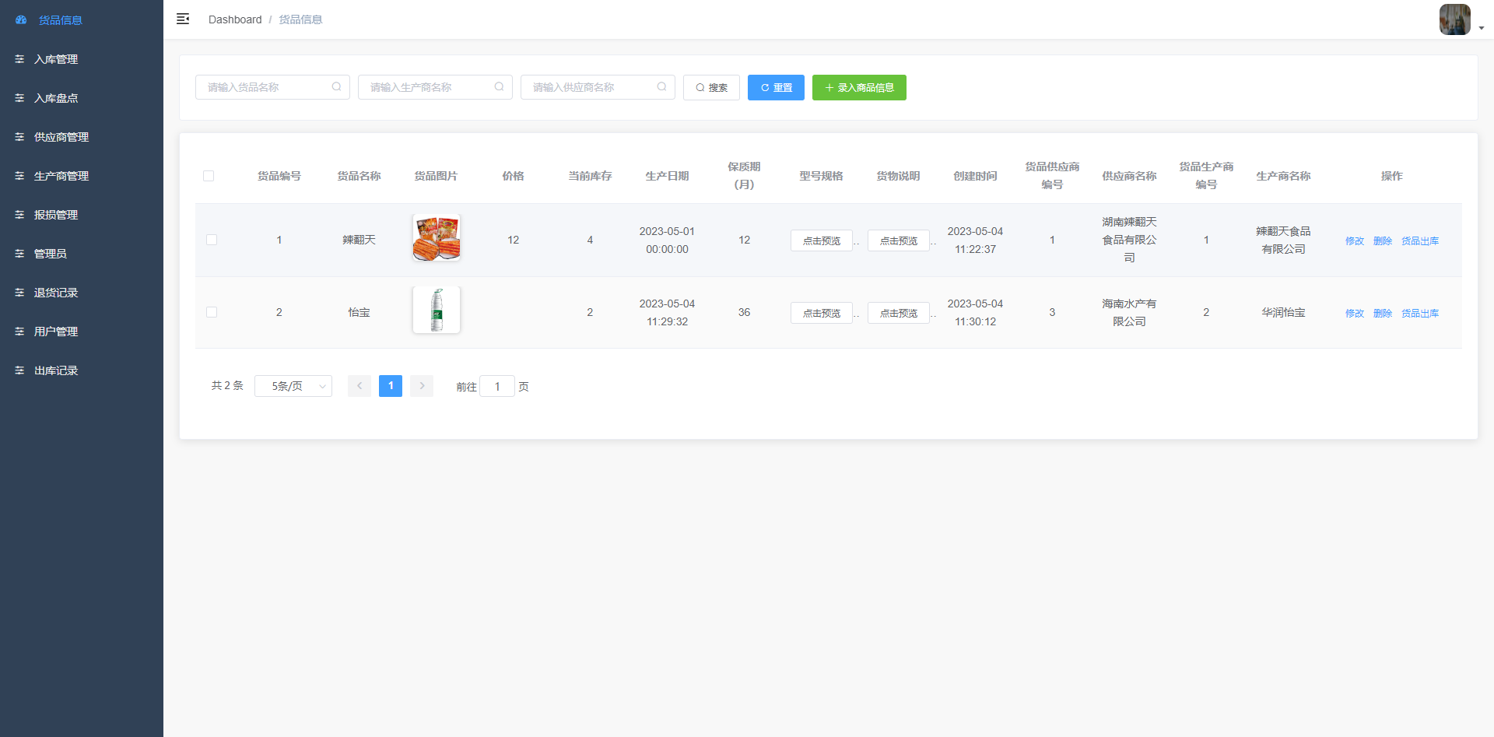Image resolution: width=1494 pixels, height=737 pixels.
Task: Navigate to 出库记录 in the sidebar
Action: [x=56, y=370]
